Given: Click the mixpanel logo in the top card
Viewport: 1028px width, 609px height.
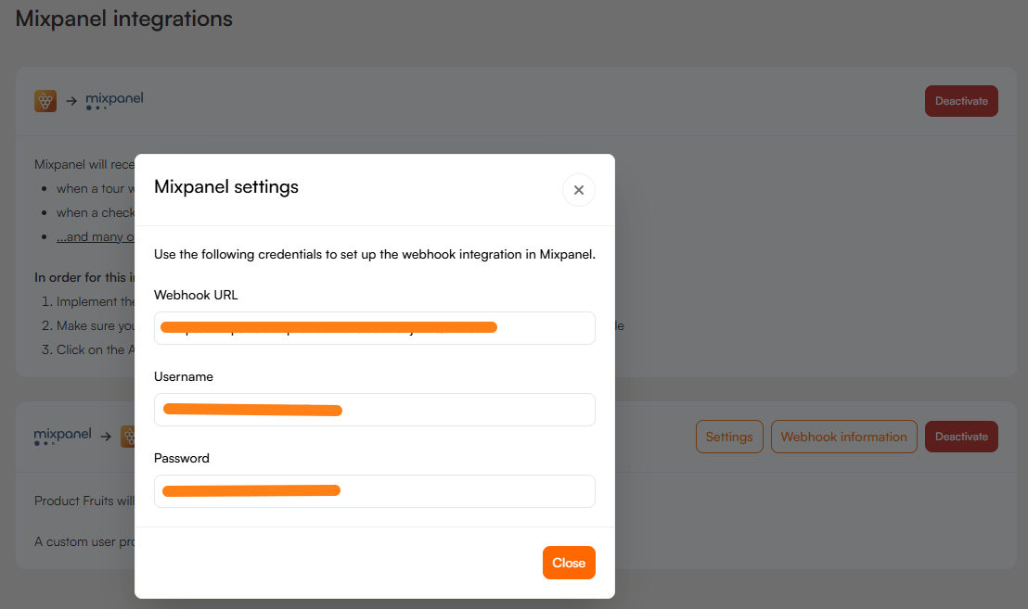Looking at the screenshot, I should [x=114, y=99].
